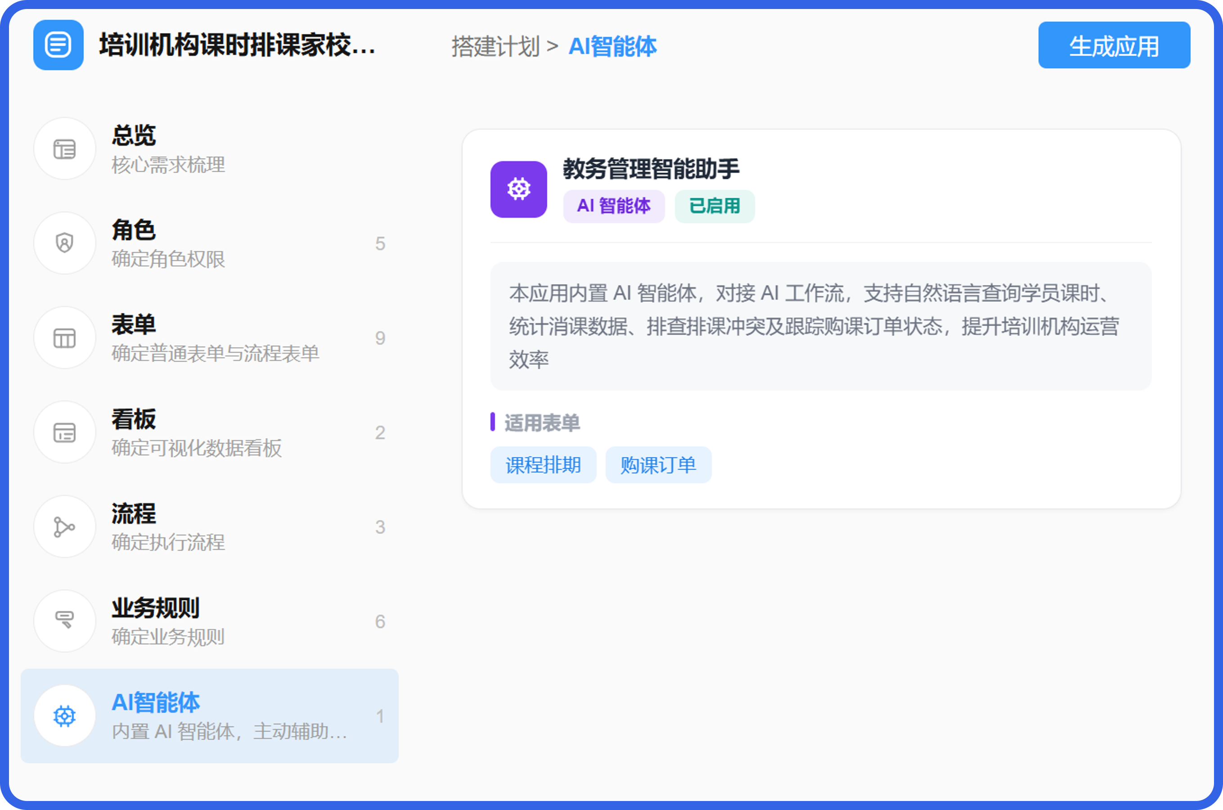
Task: Open the 看板 dashboard icon
Action: coord(64,432)
